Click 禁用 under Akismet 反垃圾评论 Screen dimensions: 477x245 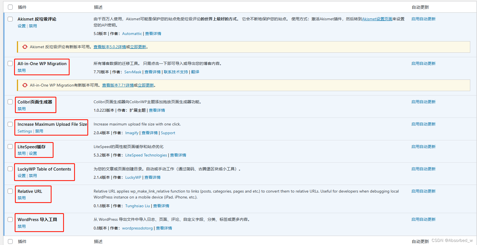tap(33, 26)
